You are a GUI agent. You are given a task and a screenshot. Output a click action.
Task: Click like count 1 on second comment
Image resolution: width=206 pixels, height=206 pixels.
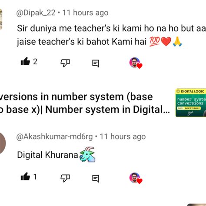(x=35, y=177)
